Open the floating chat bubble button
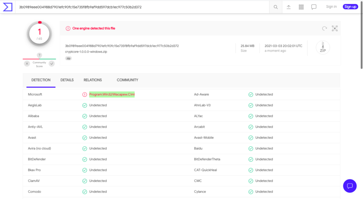 (350, 186)
